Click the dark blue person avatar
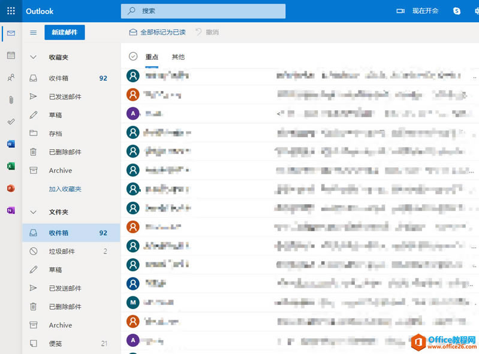Viewport: 479px width, 354px height. [x=133, y=283]
